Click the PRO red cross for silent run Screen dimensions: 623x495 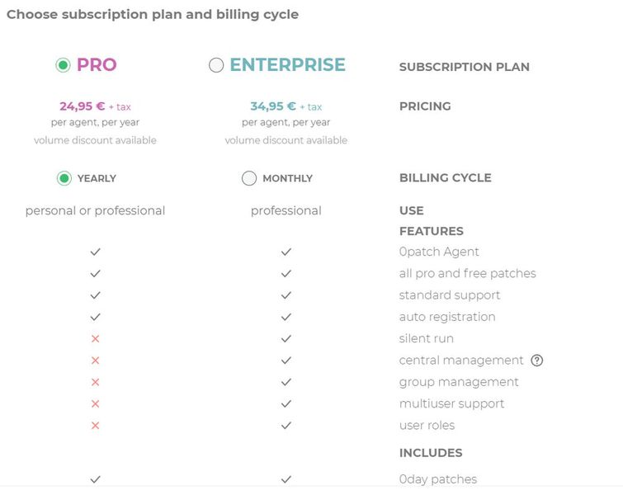pyautogui.click(x=95, y=338)
